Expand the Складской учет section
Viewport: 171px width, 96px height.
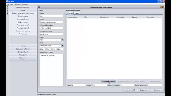pyautogui.click(x=23, y=52)
